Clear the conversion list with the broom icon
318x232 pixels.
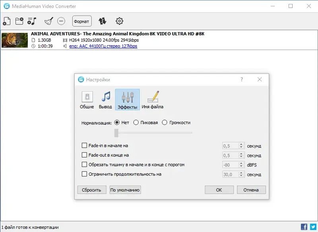coord(48,21)
